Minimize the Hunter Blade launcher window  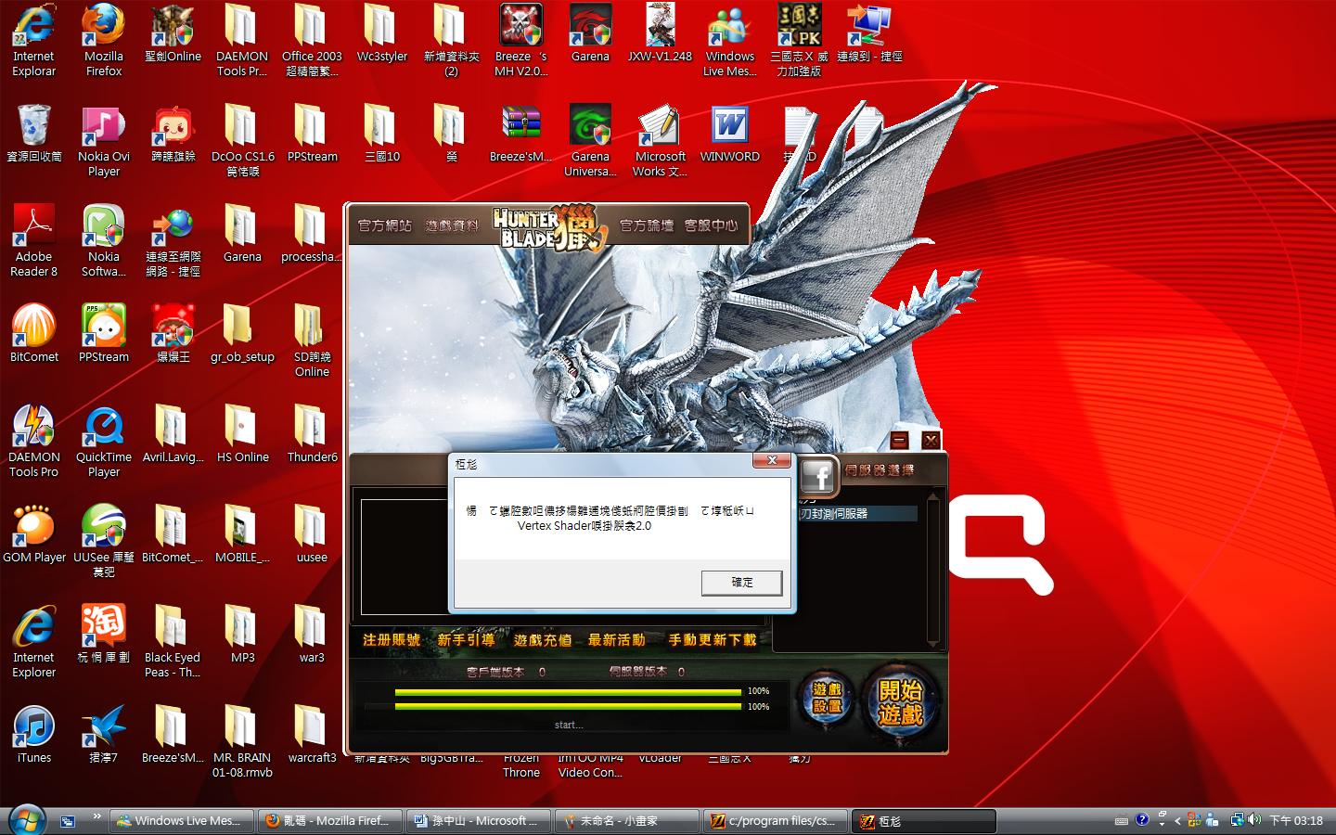tap(899, 441)
